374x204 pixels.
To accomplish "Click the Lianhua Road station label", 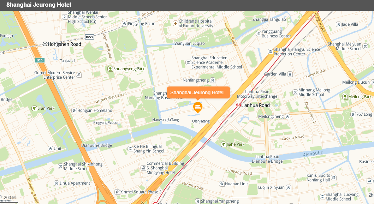I will 255,105.
